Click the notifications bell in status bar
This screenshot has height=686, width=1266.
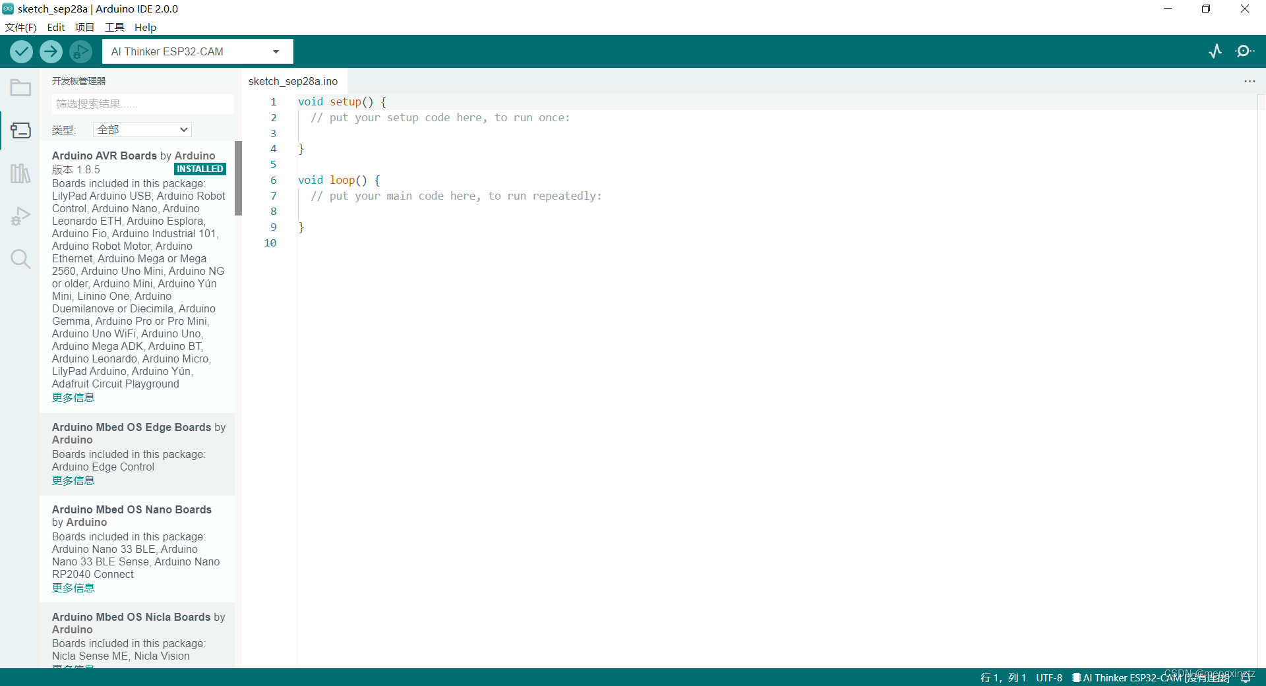point(1246,677)
